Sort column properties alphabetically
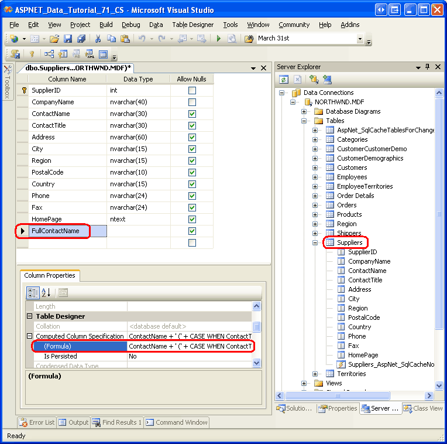Viewport: 447px width, 444px height. click(x=46, y=292)
